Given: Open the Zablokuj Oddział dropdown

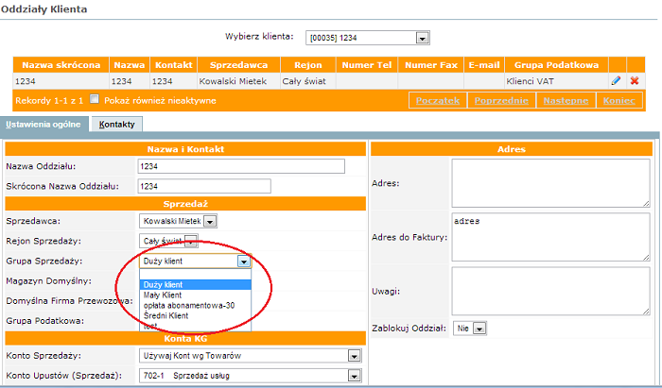Looking at the screenshot, I should (470, 329).
